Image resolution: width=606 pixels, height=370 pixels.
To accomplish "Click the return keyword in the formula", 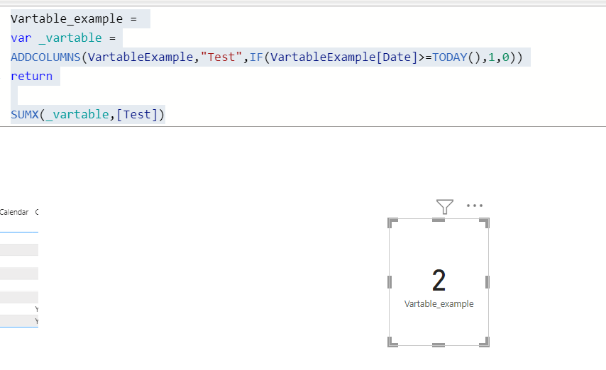I will pyautogui.click(x=32, y=77).
